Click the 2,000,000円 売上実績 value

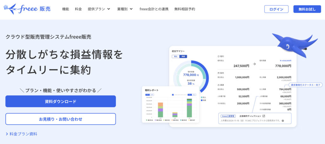point(284,77)
